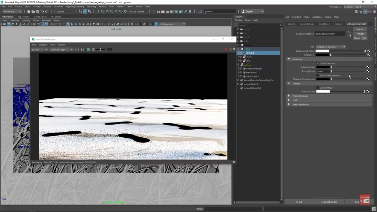The image size is (377, 212).
Task: Check the Catch Diffuse checkbox
Action: 318,88
